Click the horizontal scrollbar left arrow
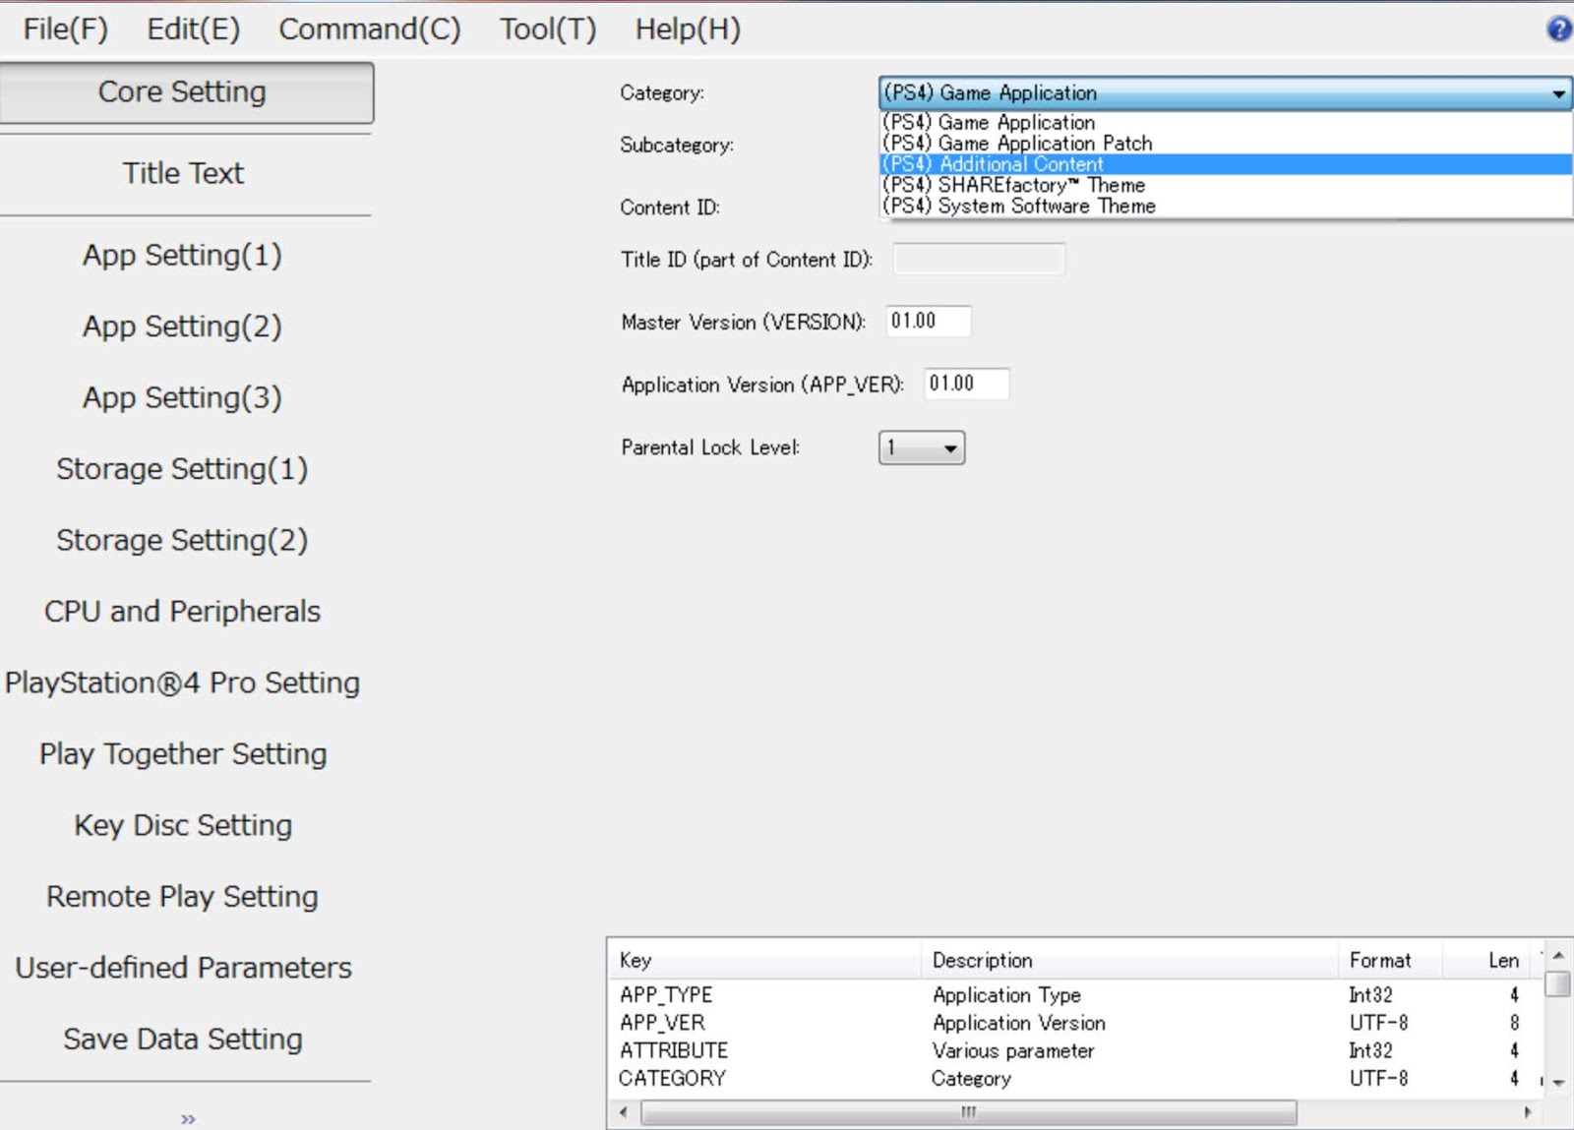Viewport: 1574px width, 1130px height. tap(623, 1112)
